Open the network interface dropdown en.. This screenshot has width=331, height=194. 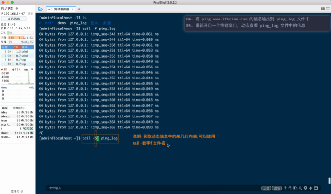[29, 69]
